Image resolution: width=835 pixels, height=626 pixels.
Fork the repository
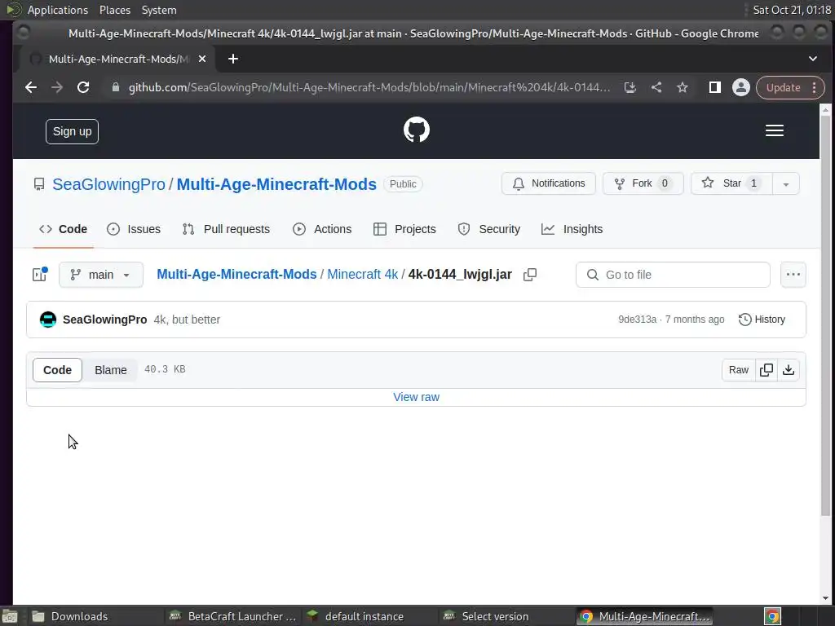point(643,183)
